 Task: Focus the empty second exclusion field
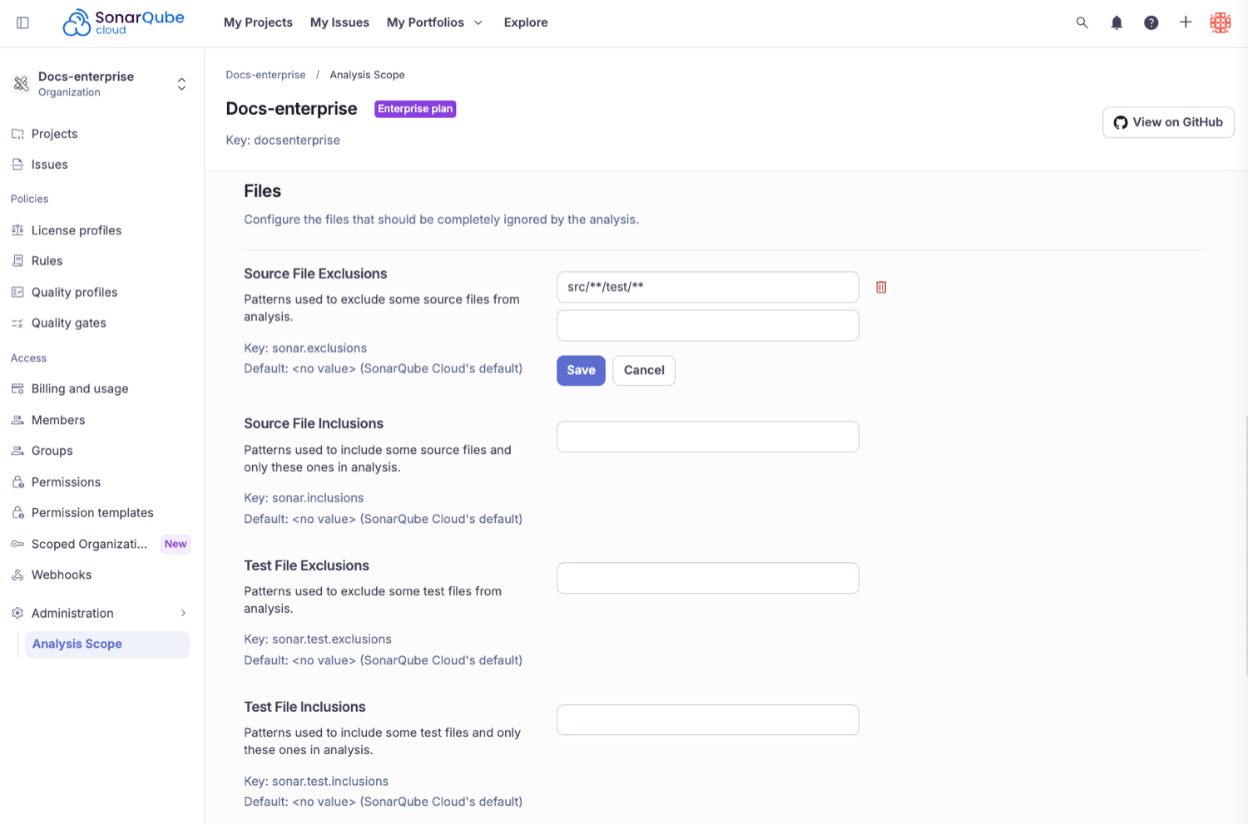[708, 326]
